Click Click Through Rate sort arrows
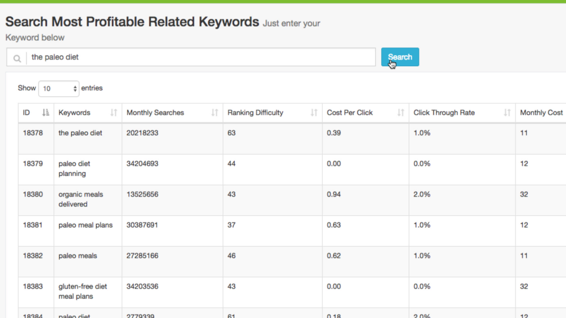566x318 pixels. [x=507, y=113]
